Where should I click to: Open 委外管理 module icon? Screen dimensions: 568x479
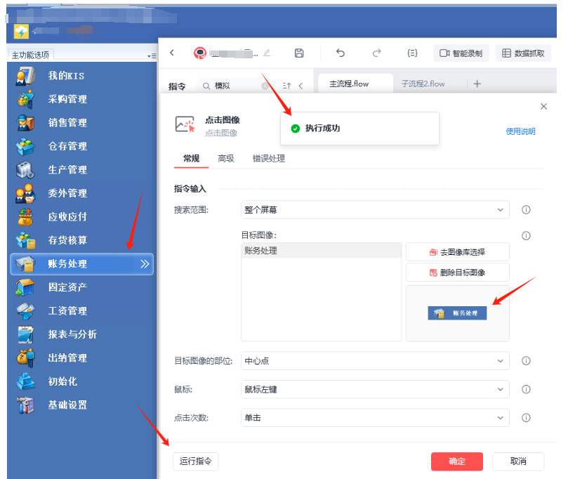coord(25,193)
